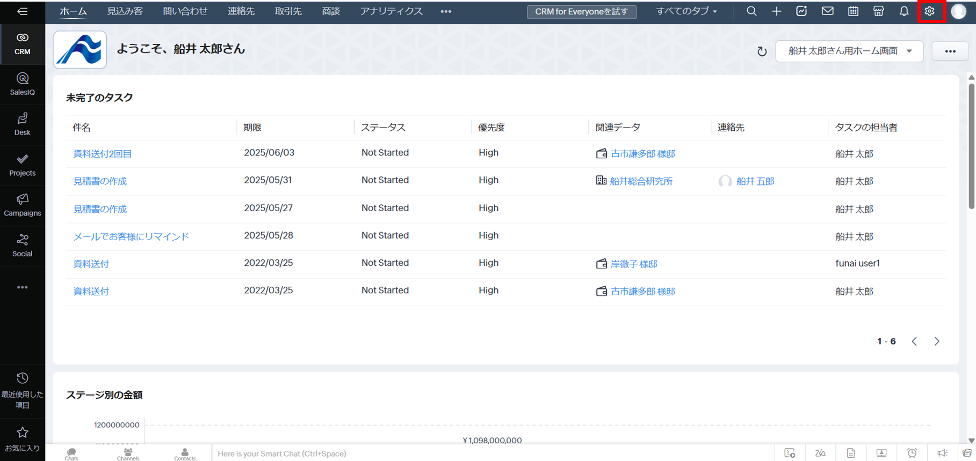Open the calendar icon in top bar

pos(853,11)
